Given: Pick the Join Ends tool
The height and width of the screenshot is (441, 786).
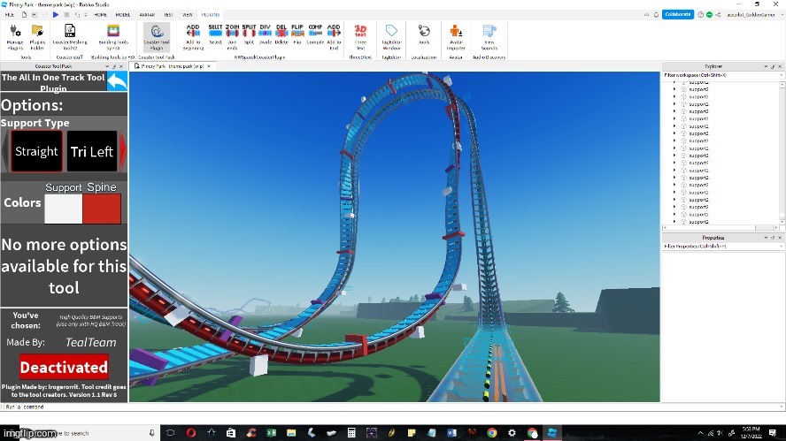Looking at the screenshot, I should 232,37.
